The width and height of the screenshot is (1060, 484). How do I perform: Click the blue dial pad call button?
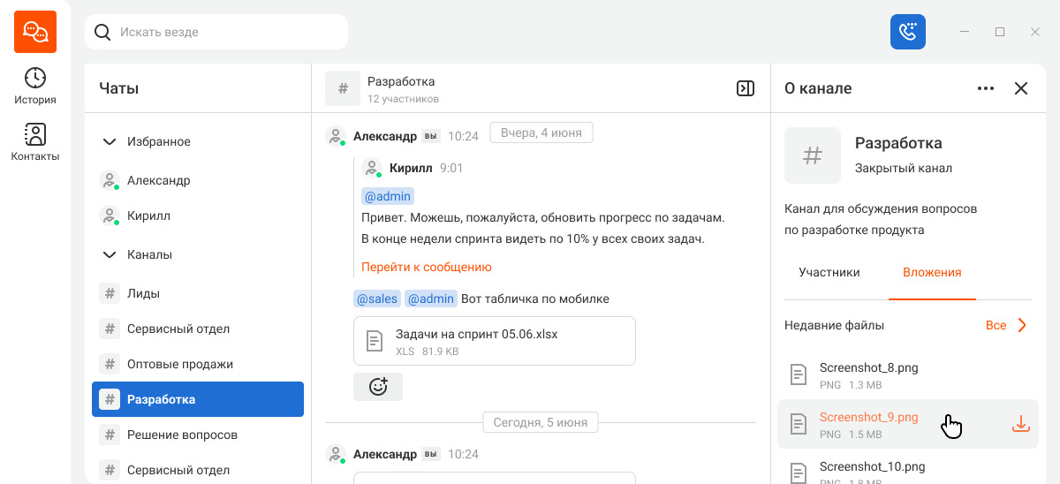tap(908, 32)
